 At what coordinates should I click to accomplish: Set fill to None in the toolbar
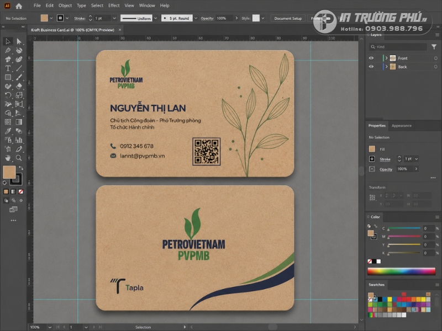20,191
